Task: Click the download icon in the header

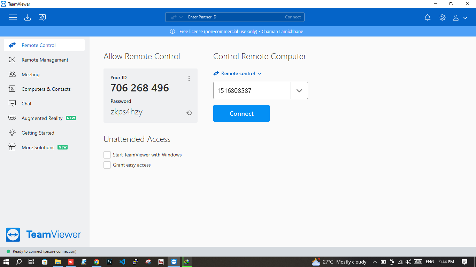Action: [x=28, y=17]
